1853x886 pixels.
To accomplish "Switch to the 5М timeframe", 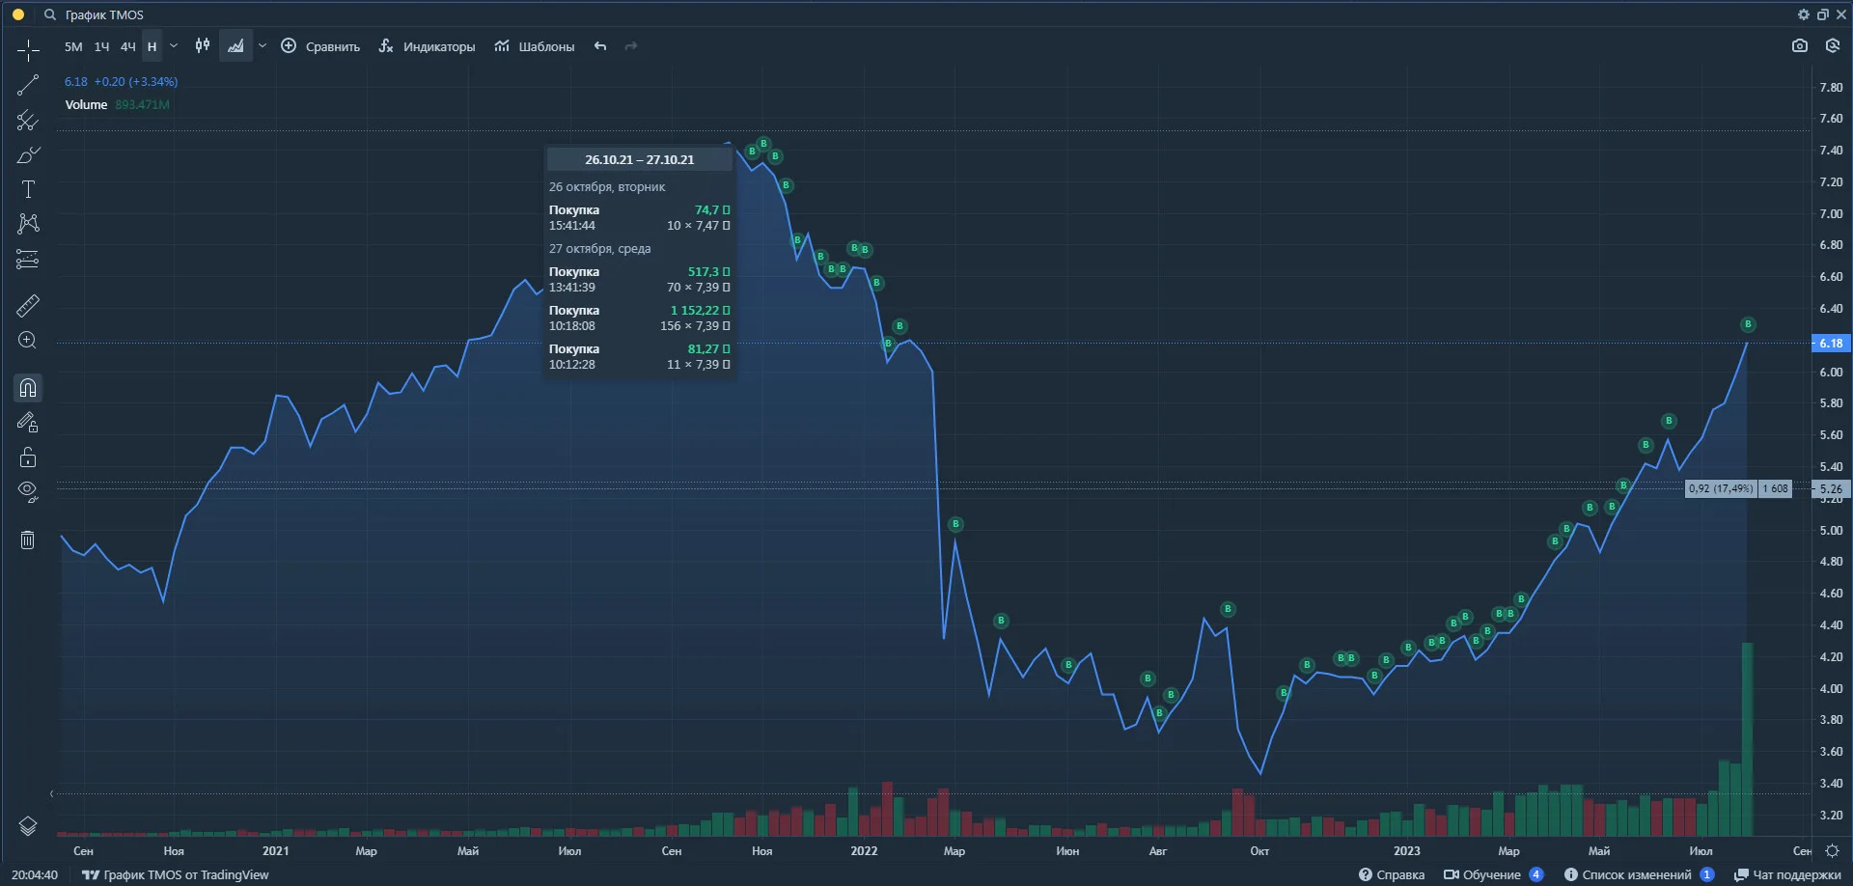I will [x=73, y=46].
